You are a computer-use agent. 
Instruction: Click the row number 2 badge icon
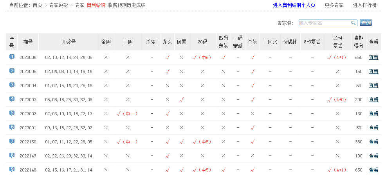pos(12,71)
